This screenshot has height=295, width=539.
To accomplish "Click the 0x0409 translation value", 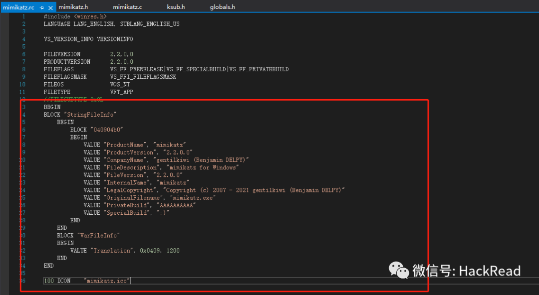I will click(x=150, y=251).
